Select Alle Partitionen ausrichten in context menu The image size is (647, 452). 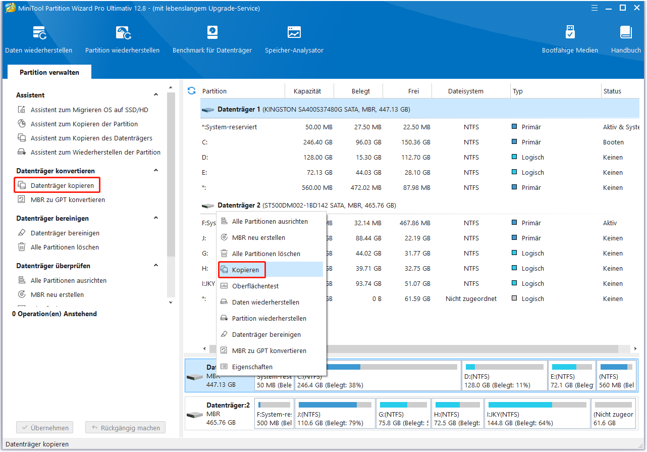[272, 221]
